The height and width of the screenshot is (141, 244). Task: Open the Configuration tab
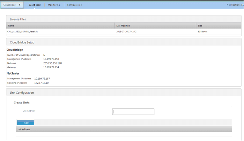[74, 5]
